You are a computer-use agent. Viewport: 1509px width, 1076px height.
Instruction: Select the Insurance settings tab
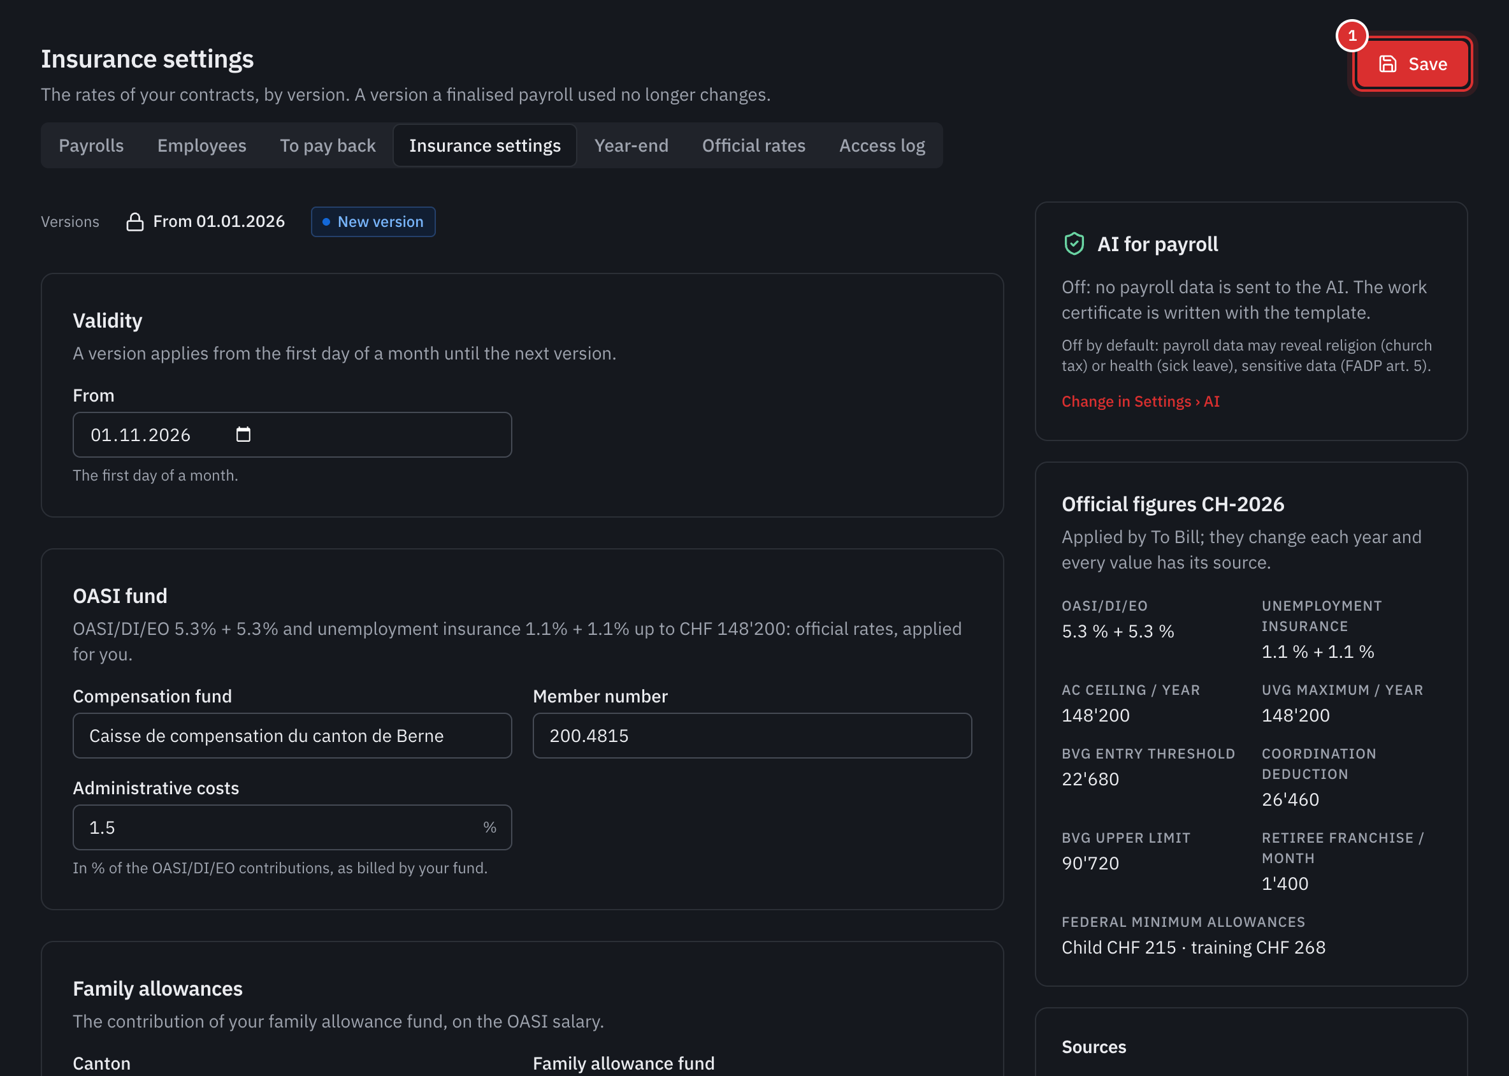pyautogui.click(x=484, y=146)
